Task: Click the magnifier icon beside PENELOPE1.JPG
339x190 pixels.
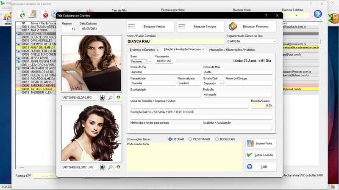Action: 110,167
